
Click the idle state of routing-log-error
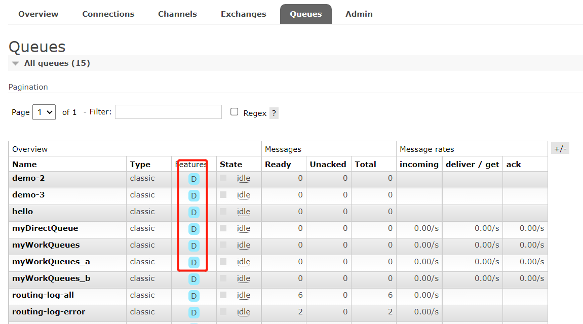point(244,312)
